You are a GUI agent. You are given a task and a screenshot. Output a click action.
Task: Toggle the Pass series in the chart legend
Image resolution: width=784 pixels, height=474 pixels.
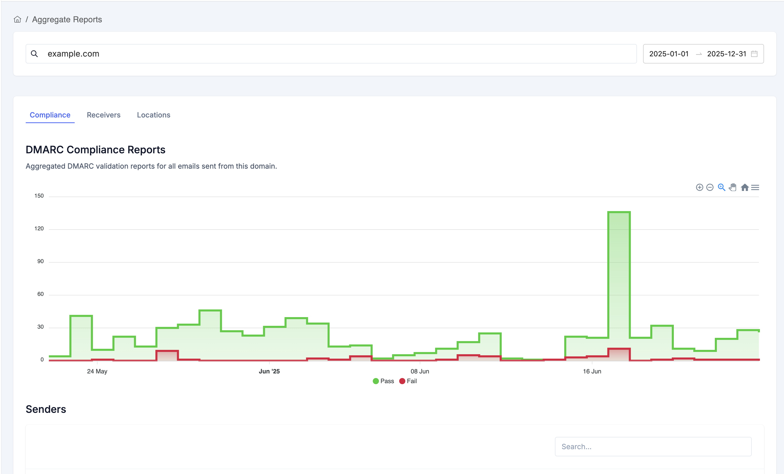click(x=383, y=381)
